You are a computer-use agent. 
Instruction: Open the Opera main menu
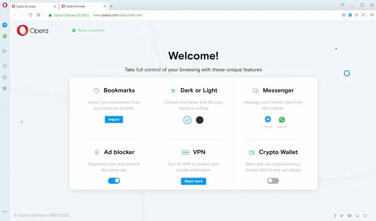pyautogui.click(x=4, y=5)
